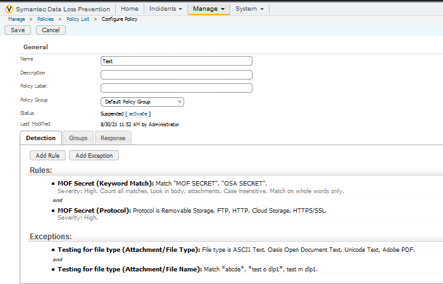Screen dimensions: 443x284
Task: Click the Policy Label input field
Action: coord(176,88)
